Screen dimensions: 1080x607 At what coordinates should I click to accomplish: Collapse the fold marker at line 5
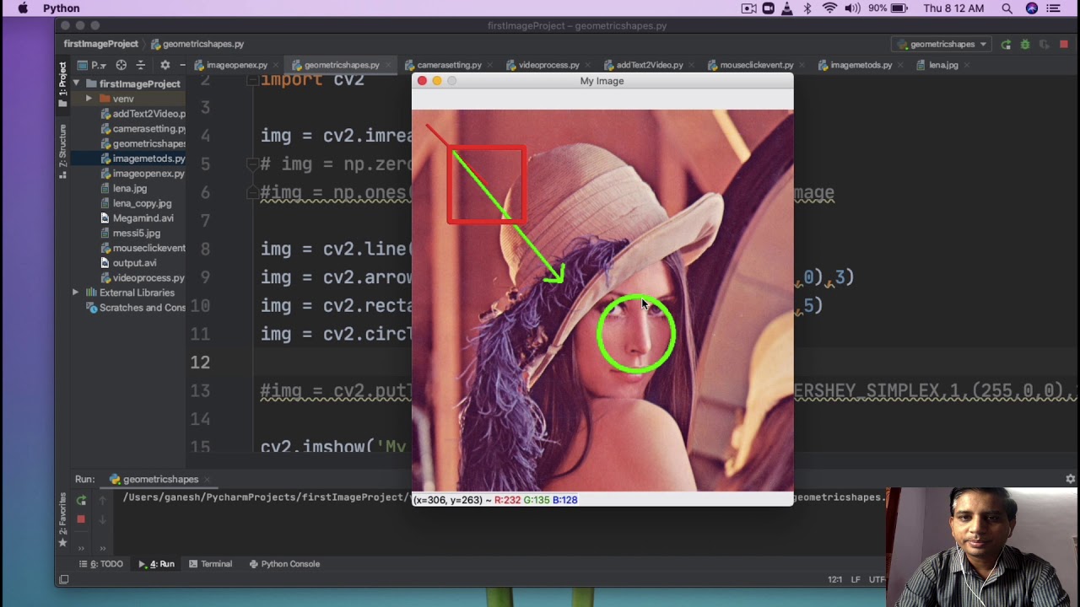click(251, 164)
